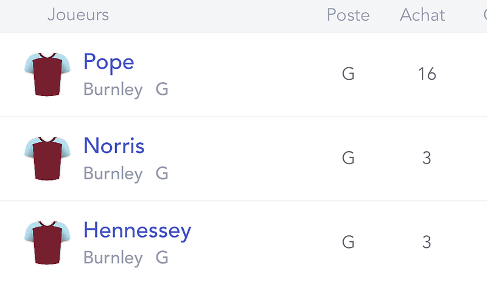Click Hennessey's purchase price 3
Screen dimensions: 487x282
(427, 242)
